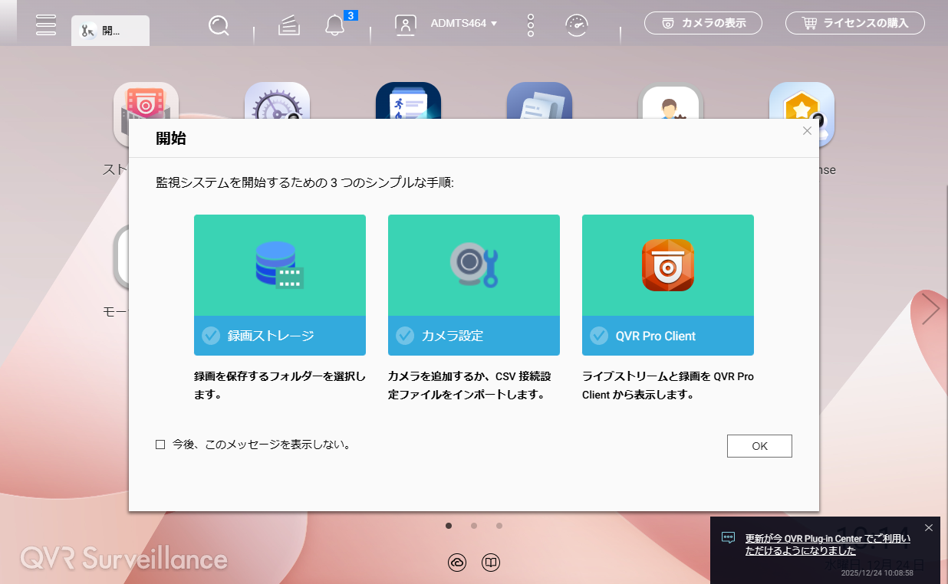Select the QVR Pro Client card image
Viewport: 948px width, 584px height.
coord(668,265)
